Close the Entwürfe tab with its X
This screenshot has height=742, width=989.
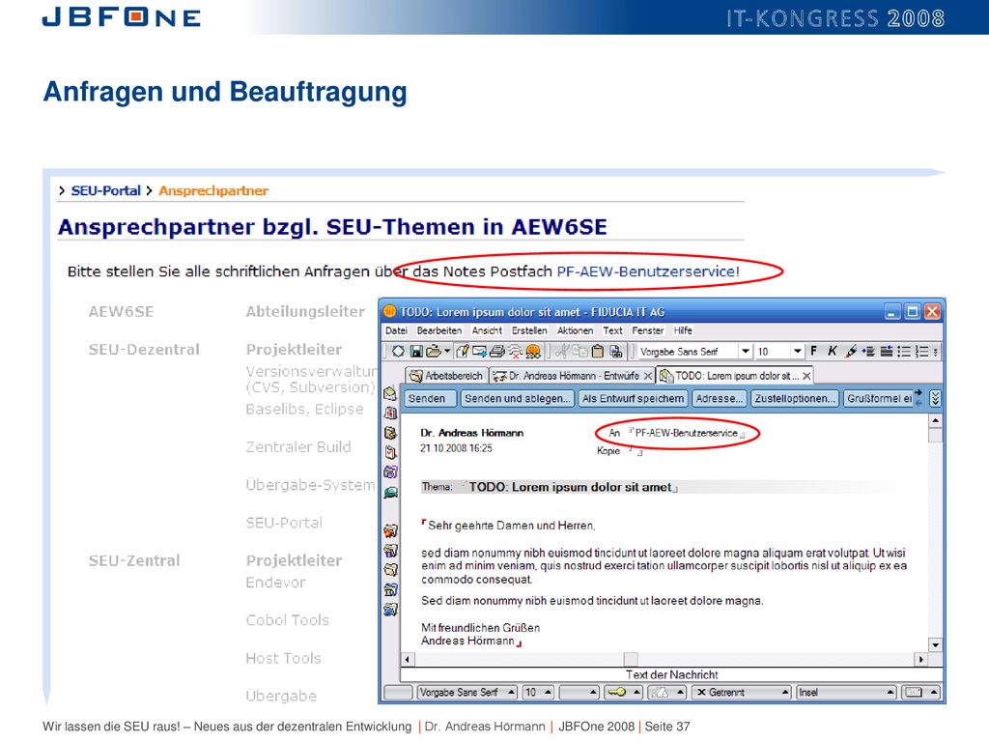(x=648, y=376)
